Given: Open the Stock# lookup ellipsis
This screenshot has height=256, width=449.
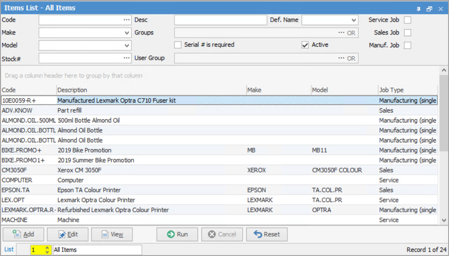Looking at the screenshot, I should pyautogui.click(x=127, y=58).
